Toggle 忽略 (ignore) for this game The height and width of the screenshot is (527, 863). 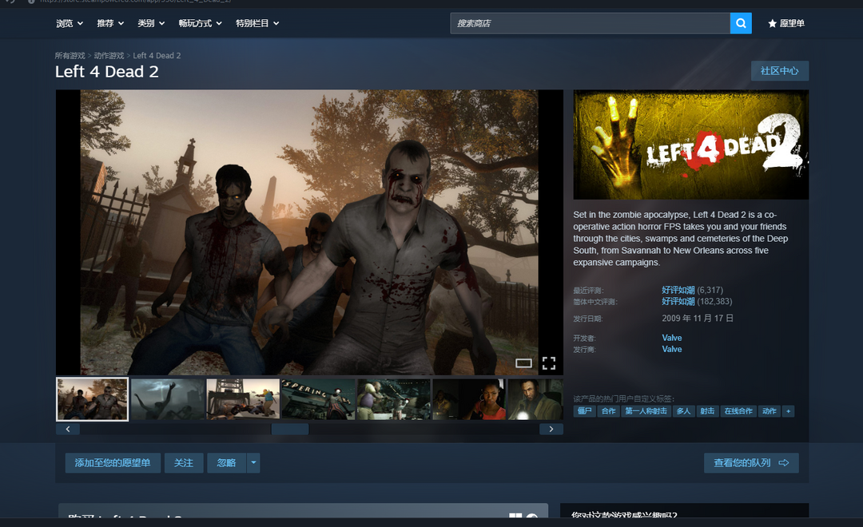(x=226, y=463)
